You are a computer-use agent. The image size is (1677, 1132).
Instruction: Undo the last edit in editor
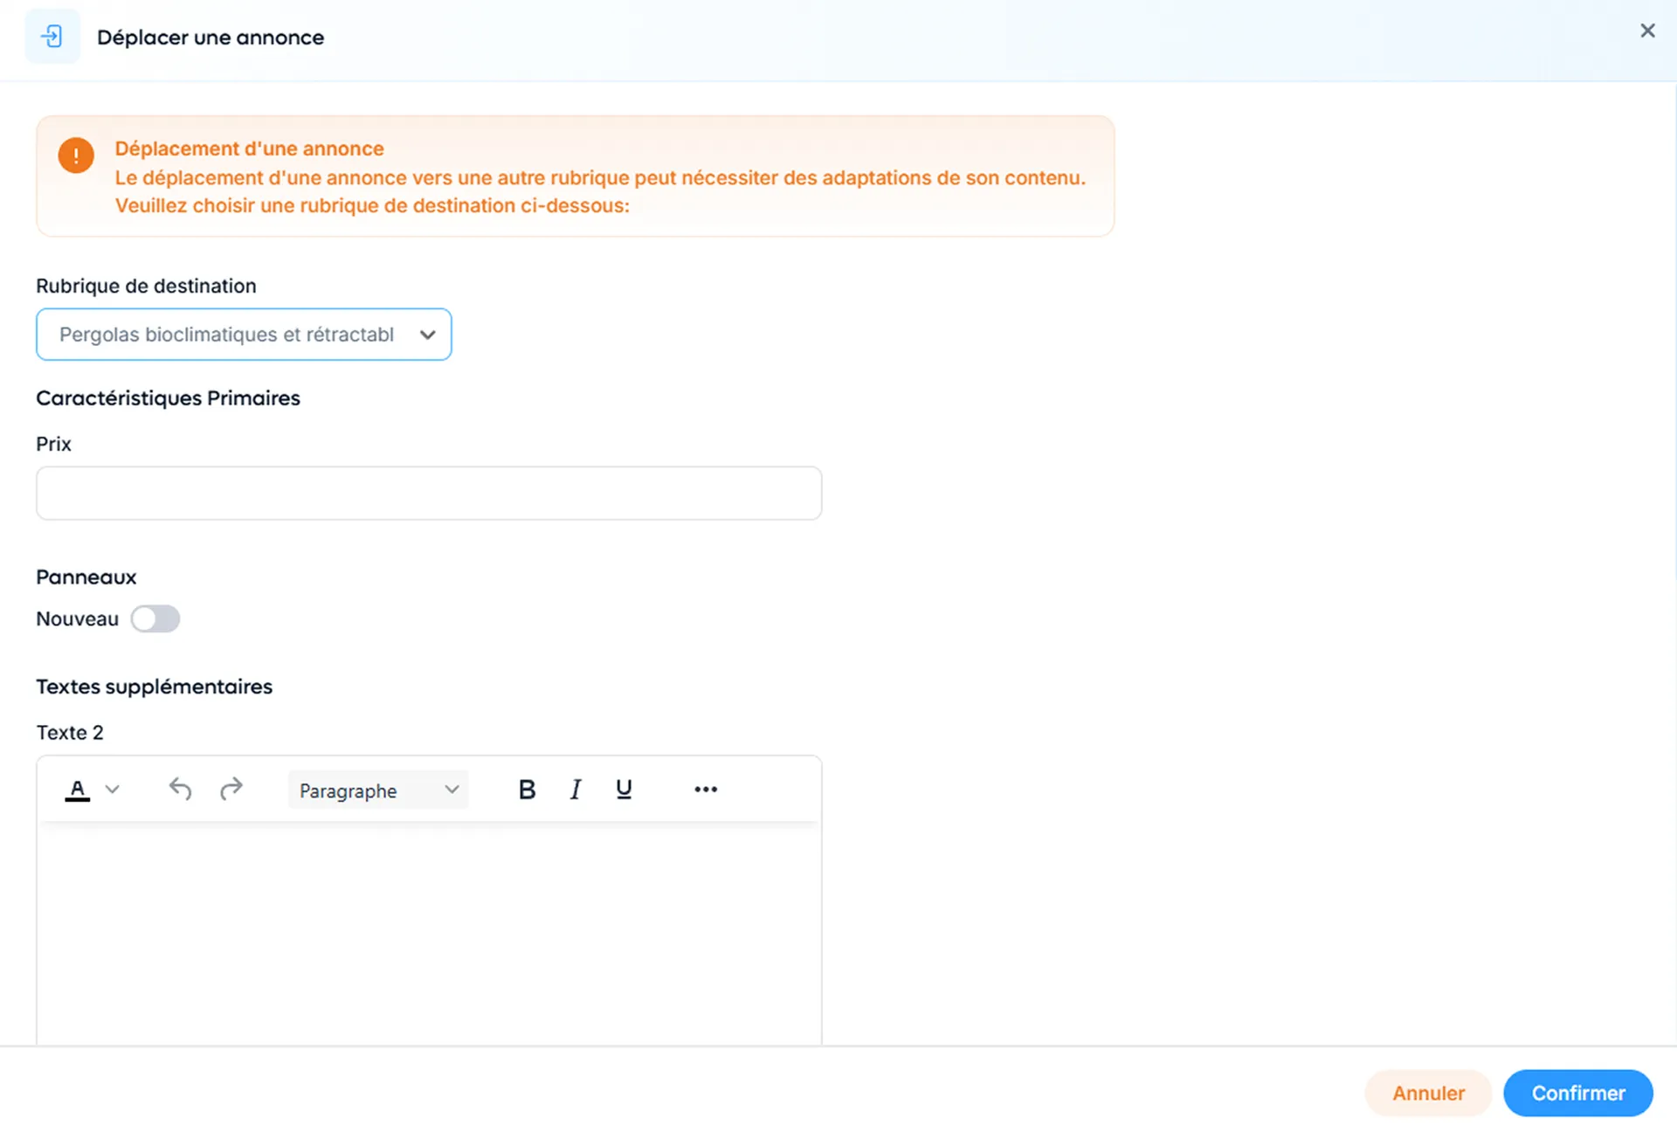coord(180,790)
